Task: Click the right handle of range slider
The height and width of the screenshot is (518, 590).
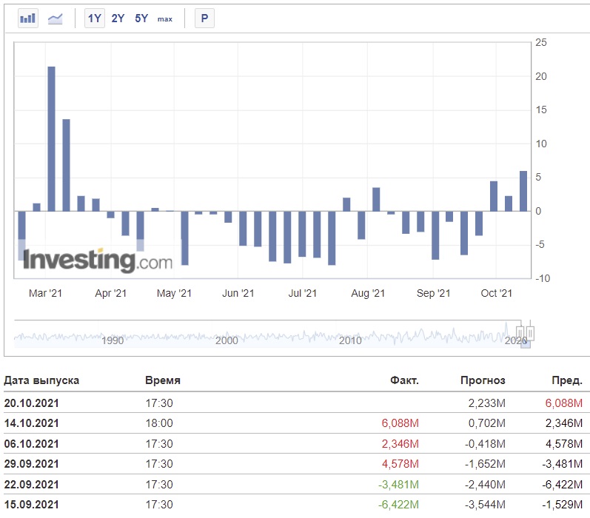Action: click(x=530, y=333)
